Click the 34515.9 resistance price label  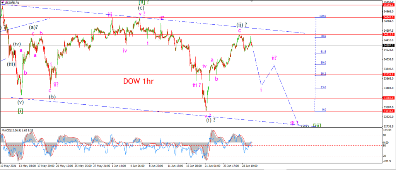387,34
